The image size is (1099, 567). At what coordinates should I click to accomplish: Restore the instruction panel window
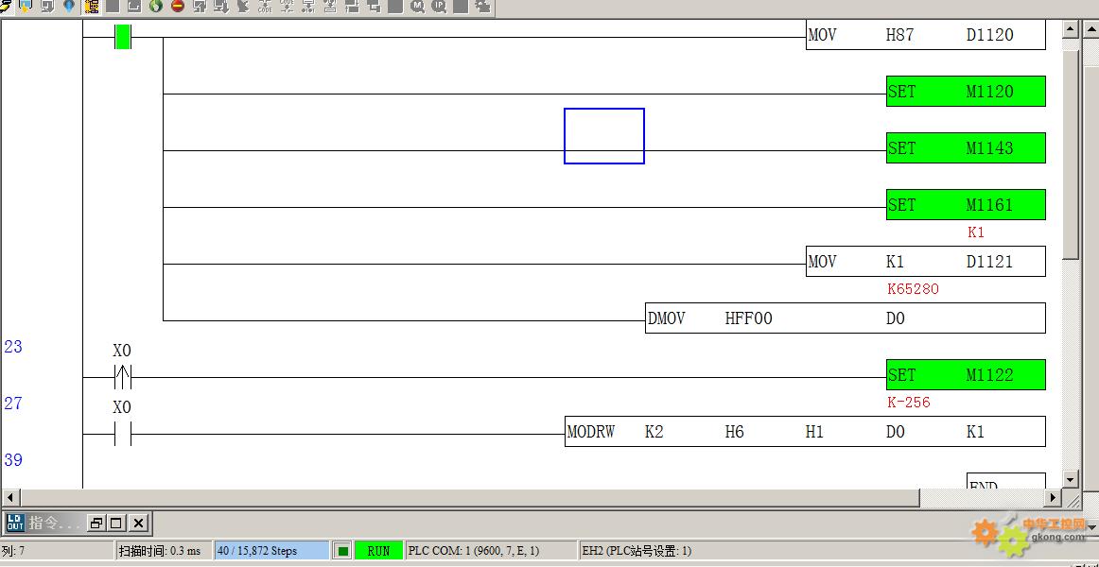tap(96, 523)
